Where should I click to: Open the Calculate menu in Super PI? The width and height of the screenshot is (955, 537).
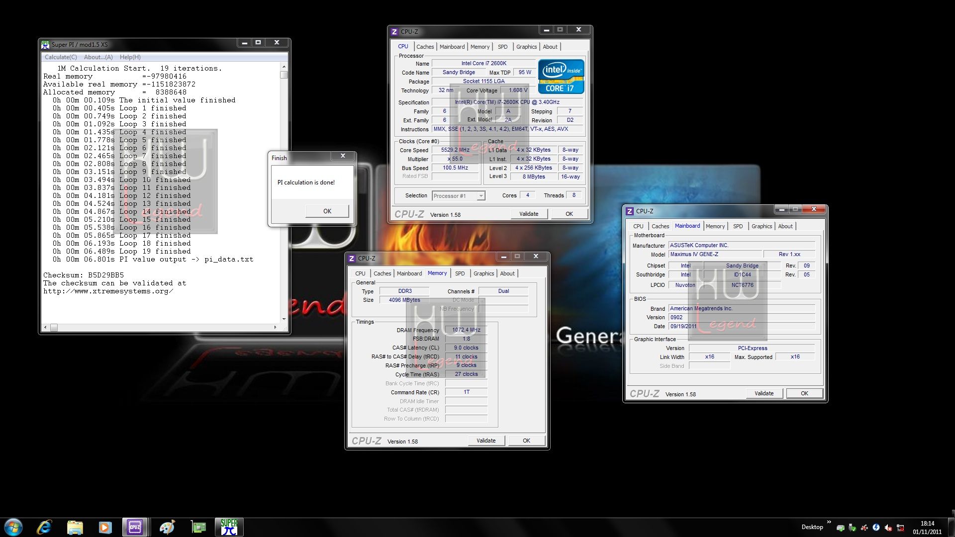tap(61, 57)
